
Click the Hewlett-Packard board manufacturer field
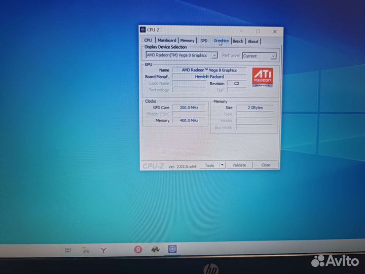pos(209,77)
